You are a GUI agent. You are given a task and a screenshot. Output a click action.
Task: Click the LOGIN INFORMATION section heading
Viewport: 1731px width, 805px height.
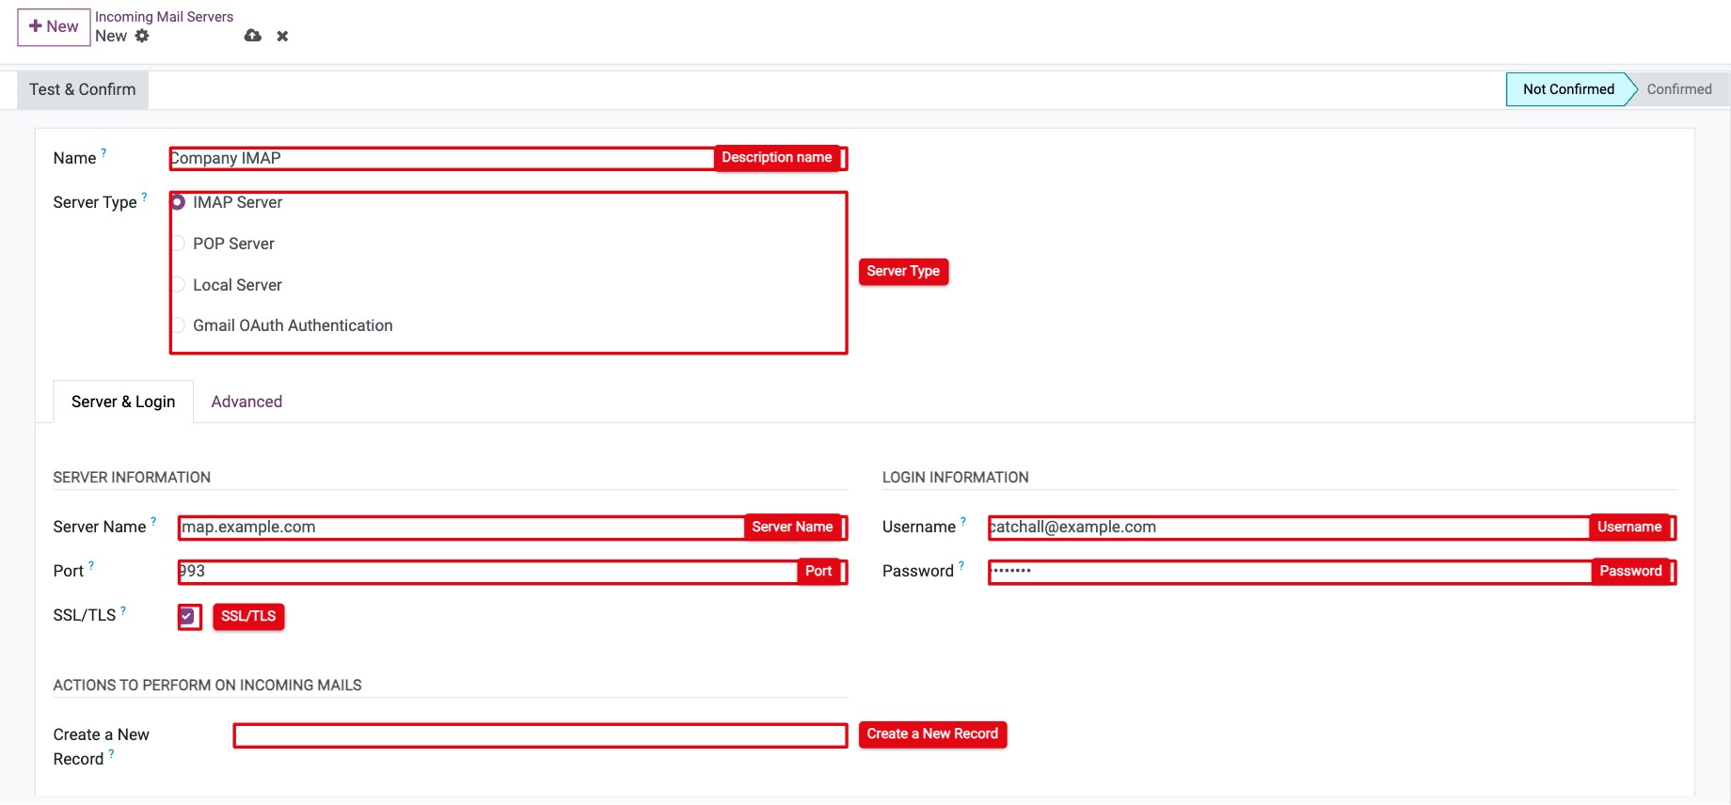pos(956,478)
